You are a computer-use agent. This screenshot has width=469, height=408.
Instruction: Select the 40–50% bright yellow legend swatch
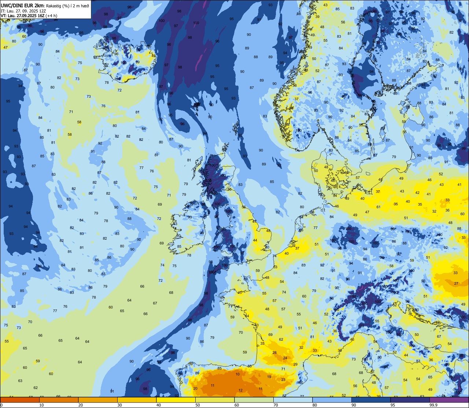(x=176, y=400)
